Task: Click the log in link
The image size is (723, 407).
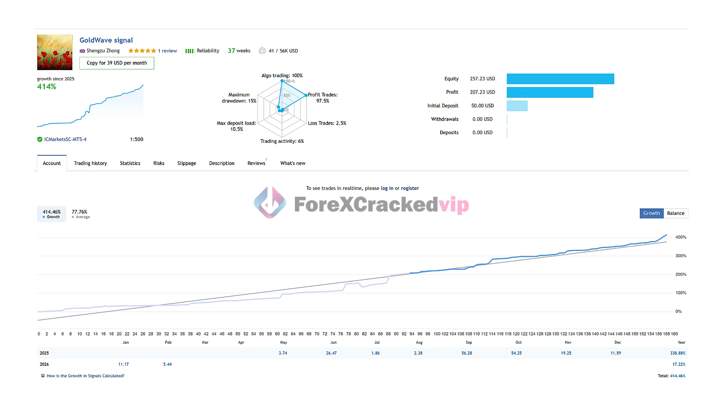Action: (x=387, y=188)
